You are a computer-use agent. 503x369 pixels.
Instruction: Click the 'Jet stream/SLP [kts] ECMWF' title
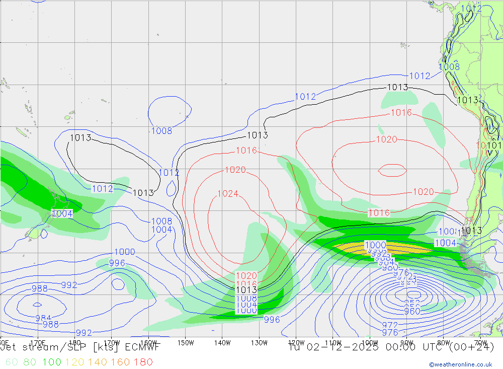[x=80, y=347]
